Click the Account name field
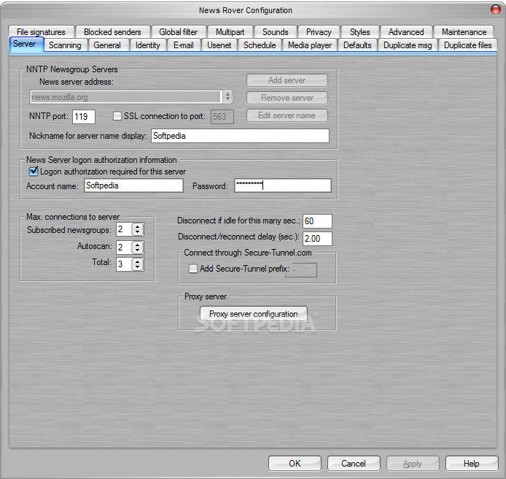The image size is (506, 479). pyautogui.click(x=133, y=185)
